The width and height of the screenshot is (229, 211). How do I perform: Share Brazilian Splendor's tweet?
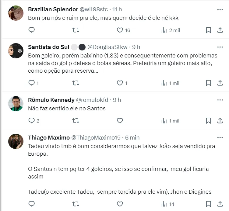220,30
